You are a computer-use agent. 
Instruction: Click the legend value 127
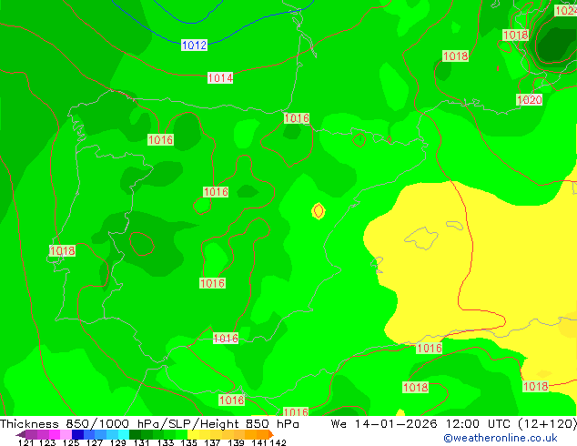pyautogui.click(x=95, y=442)
